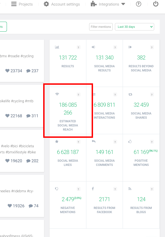Click the help icon on Results from Facebook tile
The height and width of the screenshot is (237, 165).
(x=115, y=189)
